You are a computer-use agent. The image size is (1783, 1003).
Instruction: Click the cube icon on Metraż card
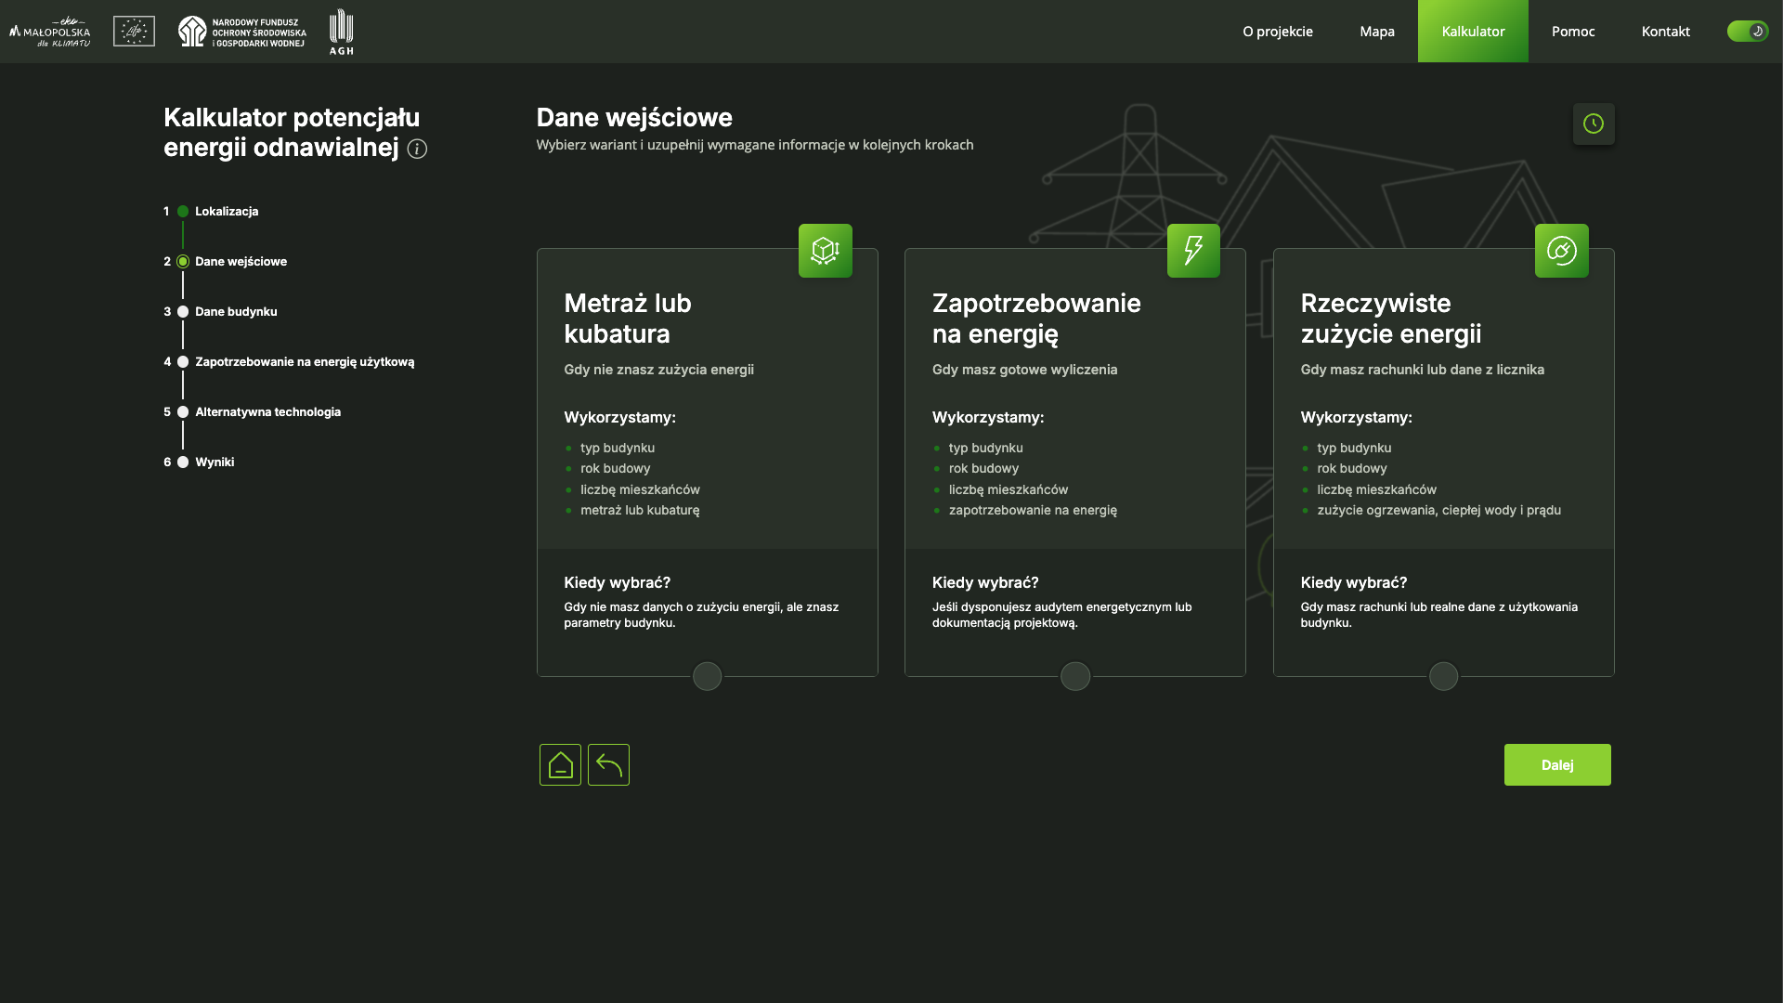[x=826, y=251]
